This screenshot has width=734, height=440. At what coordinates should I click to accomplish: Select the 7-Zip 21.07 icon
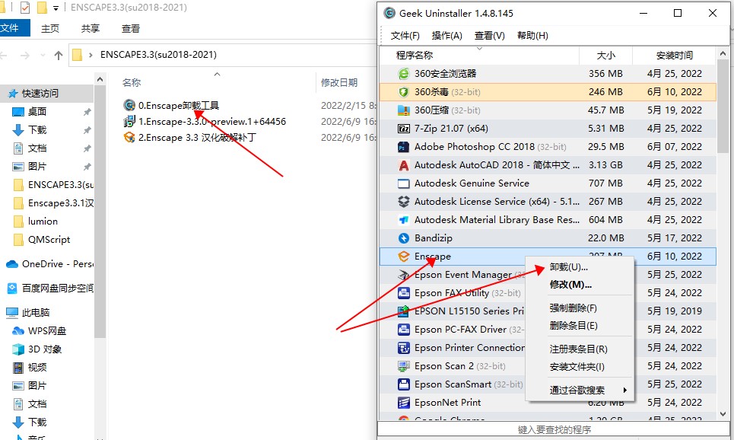click(x=404, y=129)
